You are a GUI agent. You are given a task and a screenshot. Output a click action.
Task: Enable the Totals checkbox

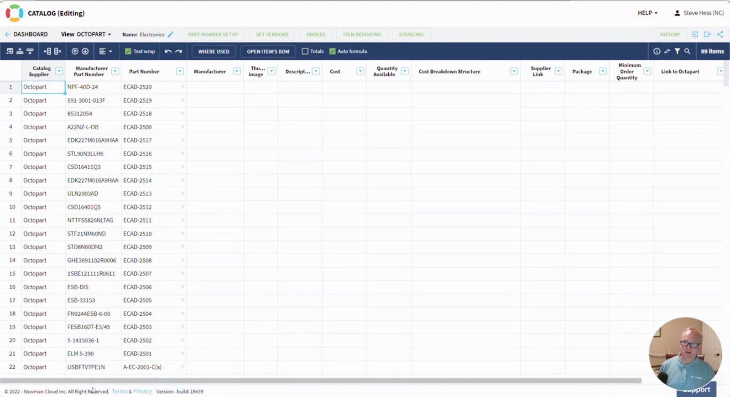305,52
